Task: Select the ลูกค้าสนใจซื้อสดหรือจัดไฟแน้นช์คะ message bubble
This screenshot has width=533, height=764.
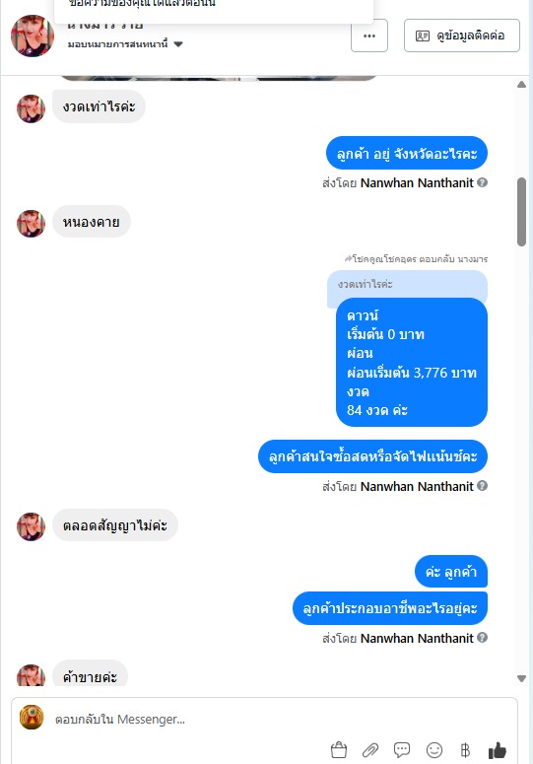Action: [x=372, y=456]
